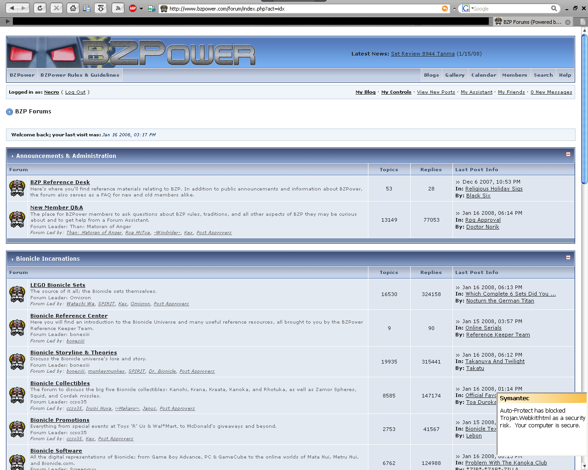Switch to the BZP Forums browser tab

[x=531, y=21]
